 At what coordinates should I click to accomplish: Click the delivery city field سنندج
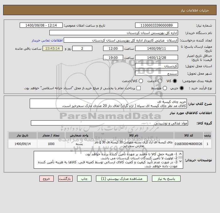point(157,73)
